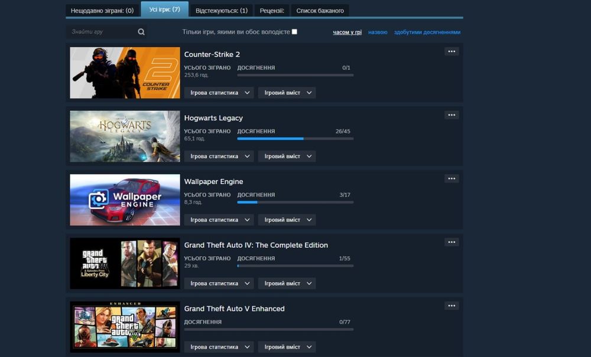Click Wallpaper Engine achievements progress bar
591x357 pixels.
click(x=295, y=202)
